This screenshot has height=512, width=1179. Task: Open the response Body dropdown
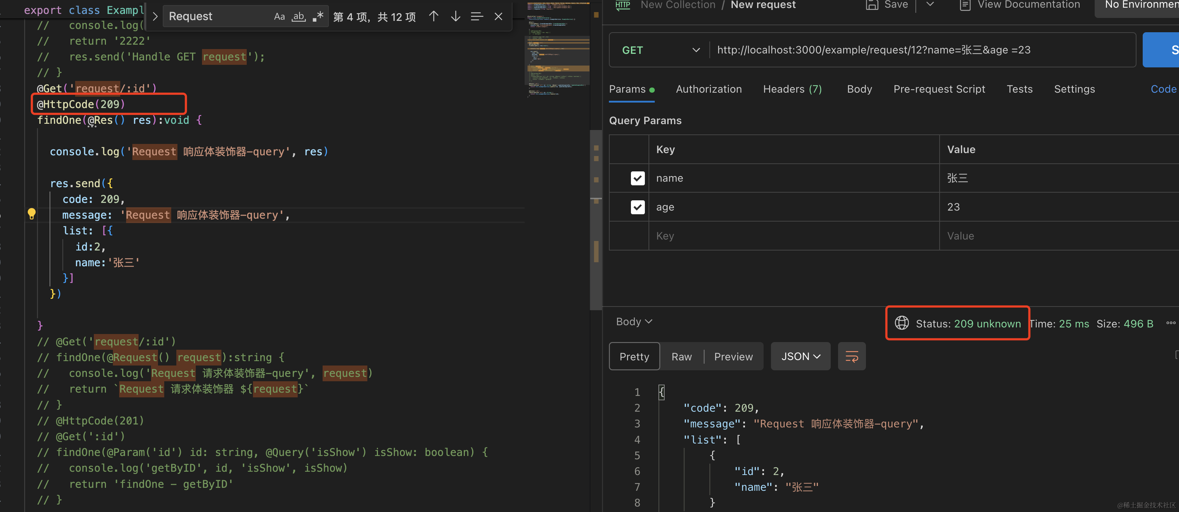click(x=634, y=322)
